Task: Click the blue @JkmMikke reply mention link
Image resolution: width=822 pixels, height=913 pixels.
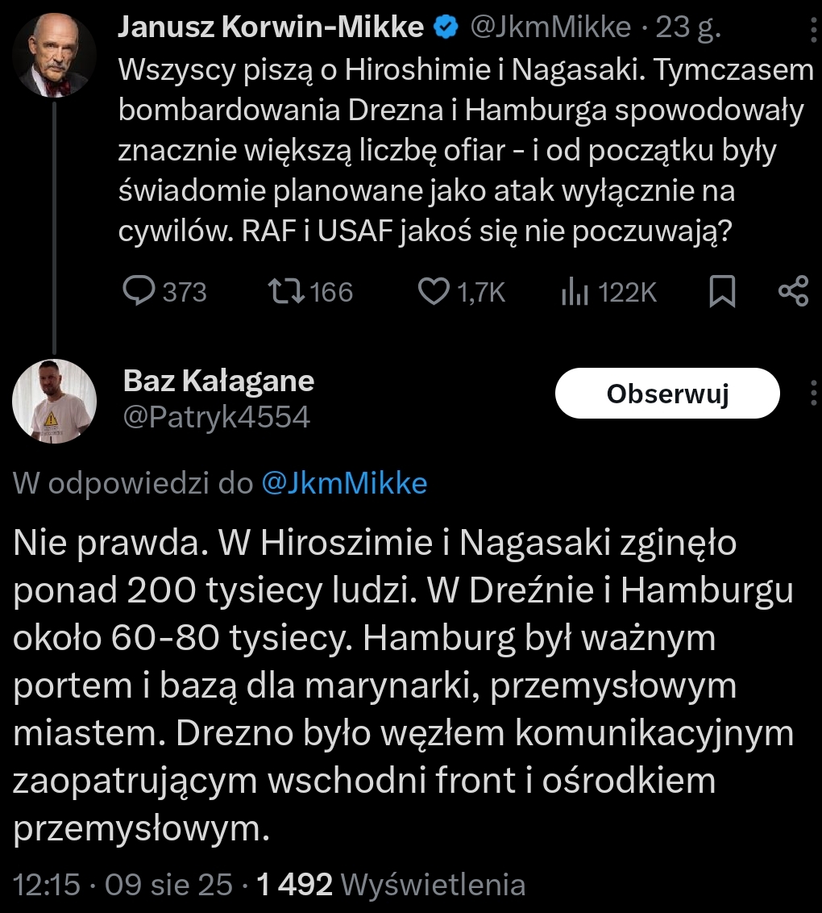Action: (344, 483)
